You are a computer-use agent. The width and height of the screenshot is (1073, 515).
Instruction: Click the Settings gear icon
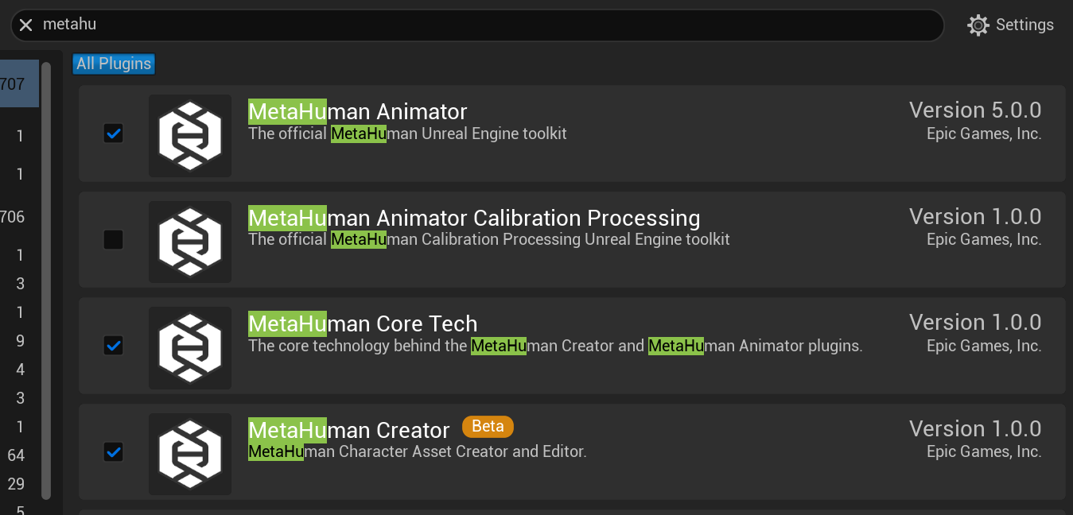978,25
